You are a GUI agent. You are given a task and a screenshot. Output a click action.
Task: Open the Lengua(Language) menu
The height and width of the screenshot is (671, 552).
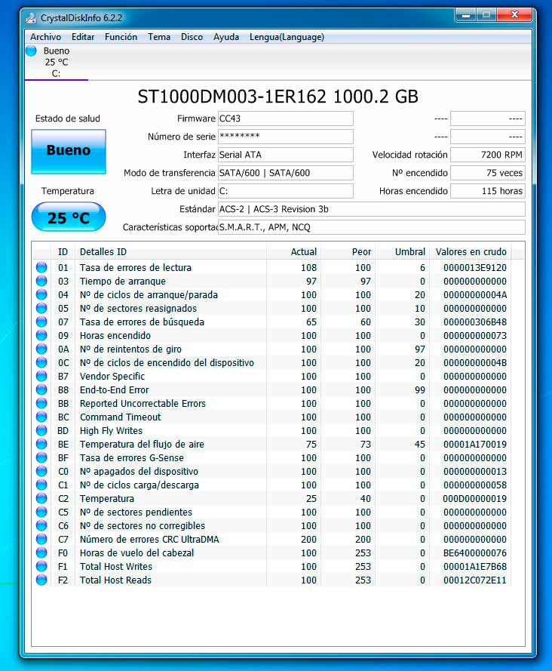[287, 37]
